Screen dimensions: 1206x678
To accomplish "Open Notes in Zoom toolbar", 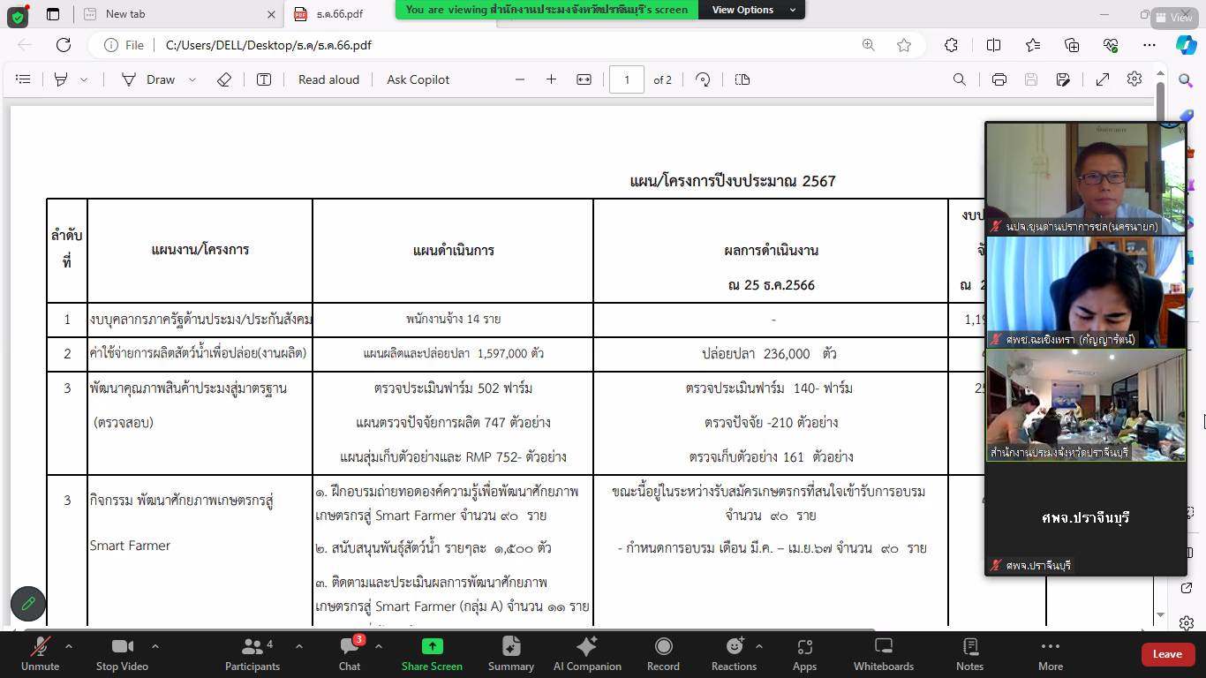I will 969,654.
